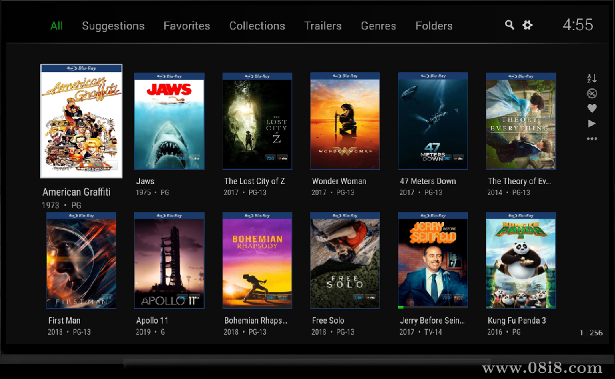The width and height of the screenshot is (615, 379).
Task: Open the Genres tab
Action: 378,26
